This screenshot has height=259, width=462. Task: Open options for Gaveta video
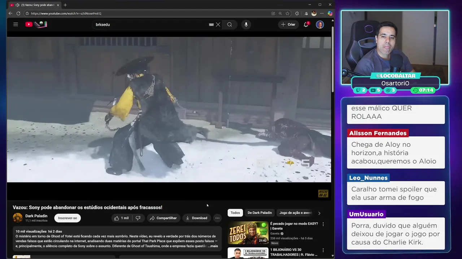[323, 224]
